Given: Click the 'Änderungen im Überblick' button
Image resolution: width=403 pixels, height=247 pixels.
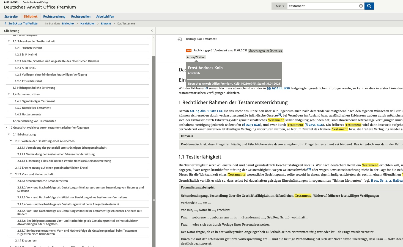Looking at the screenshot, I should point(265,51).
